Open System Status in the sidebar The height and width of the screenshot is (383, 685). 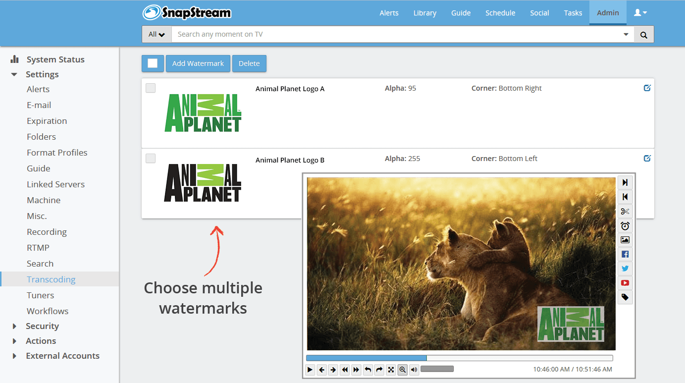(x=55, y=59)
